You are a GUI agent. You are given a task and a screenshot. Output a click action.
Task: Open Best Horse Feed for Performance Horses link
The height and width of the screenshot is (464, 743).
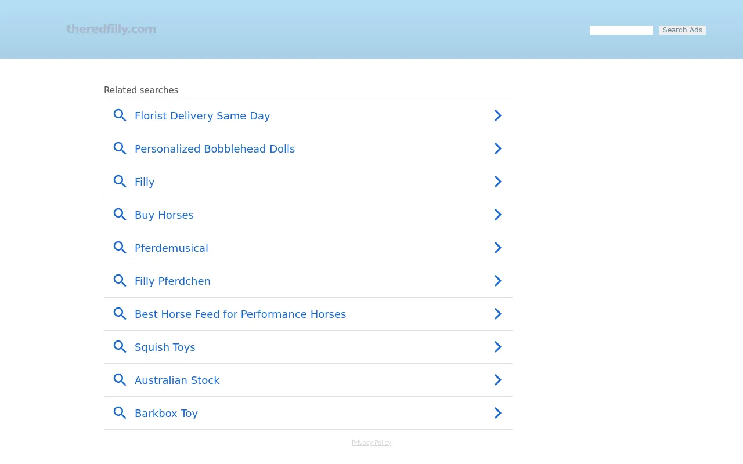(x=240, y=314)
